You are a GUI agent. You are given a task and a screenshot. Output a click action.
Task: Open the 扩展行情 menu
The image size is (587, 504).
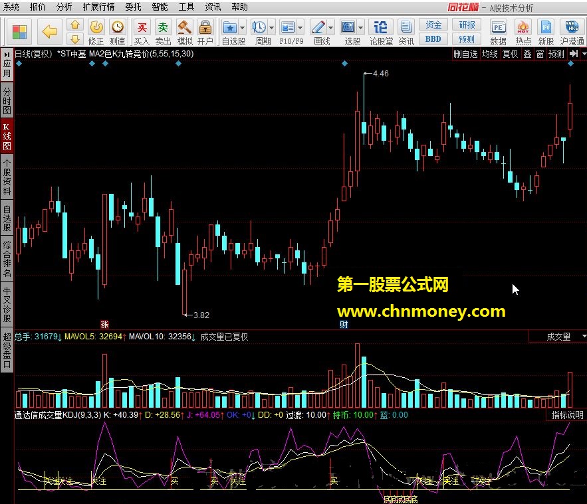point(98,7)
